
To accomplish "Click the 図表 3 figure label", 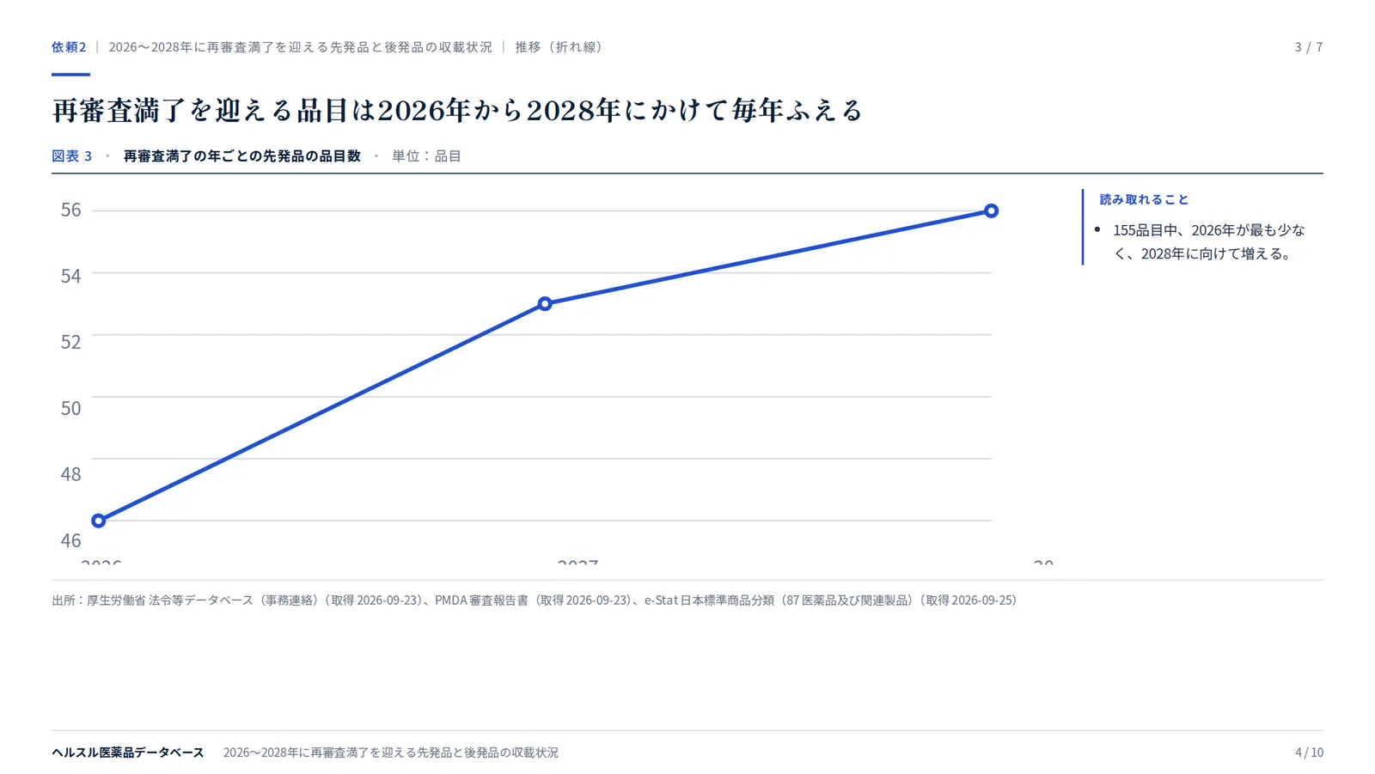I will [71, 155].
